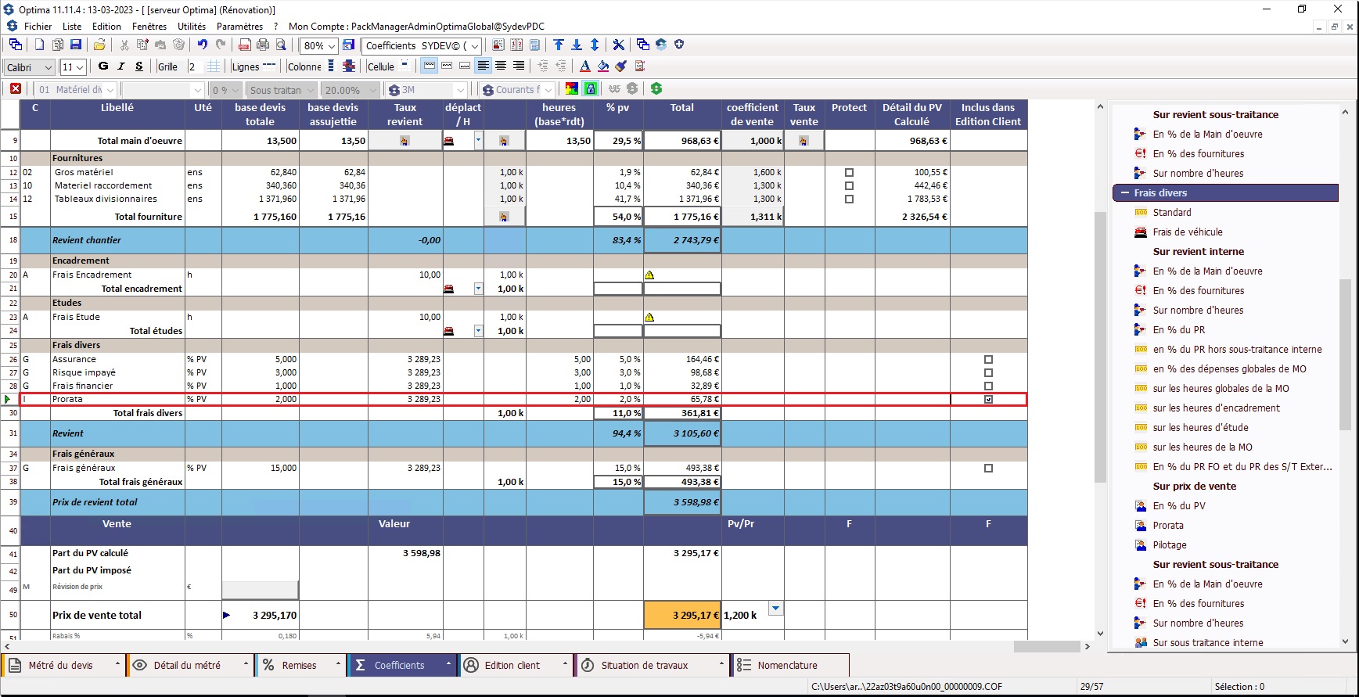
Task: Open a file with the folder icon
Action: (x=99, y=45)
